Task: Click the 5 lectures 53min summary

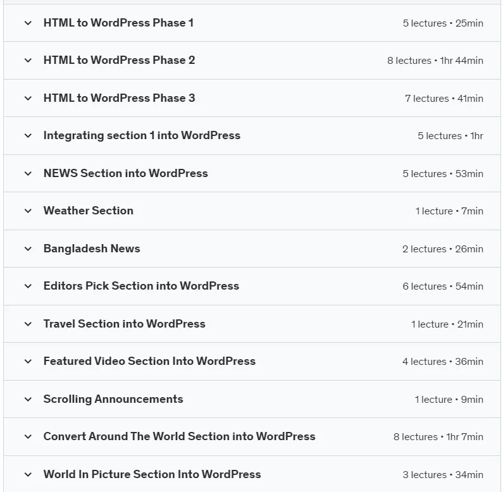Action: (443, 173)
